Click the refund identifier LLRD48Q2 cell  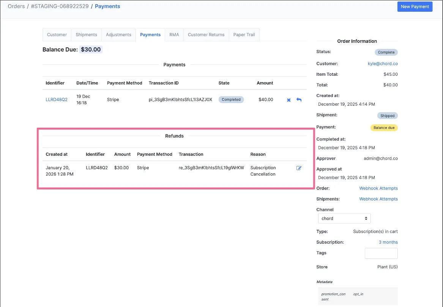[97, 168]
